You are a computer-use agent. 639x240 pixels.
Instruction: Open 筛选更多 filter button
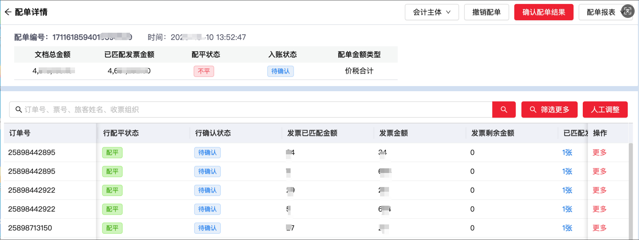(x=549, y=109)
